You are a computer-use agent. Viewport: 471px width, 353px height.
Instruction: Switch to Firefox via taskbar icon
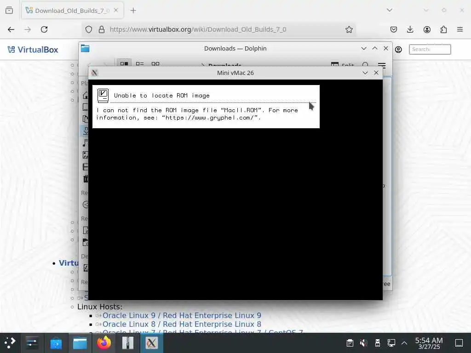point(103,343)
